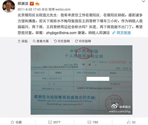Click the 网页链接 link icon
Screen dimensions: 148x125
click(x=114, y=33)
